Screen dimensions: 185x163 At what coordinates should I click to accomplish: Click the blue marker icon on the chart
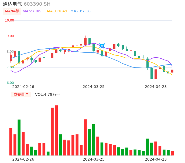(102, 46)
